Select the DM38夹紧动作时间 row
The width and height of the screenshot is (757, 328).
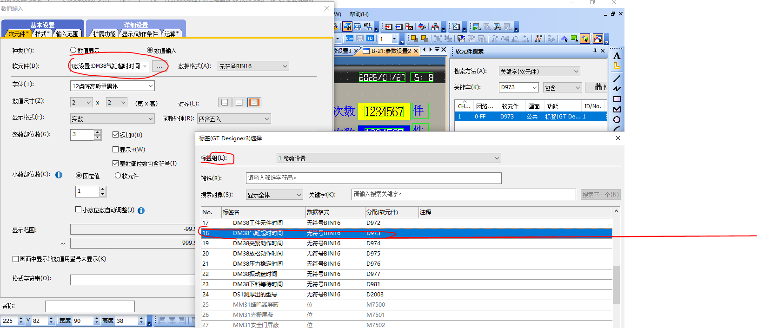pos(258,243)
